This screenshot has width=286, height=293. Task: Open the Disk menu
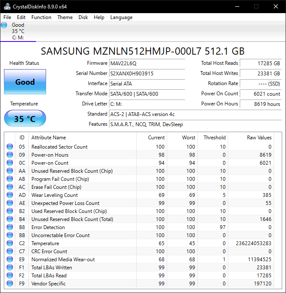(83, 17)
